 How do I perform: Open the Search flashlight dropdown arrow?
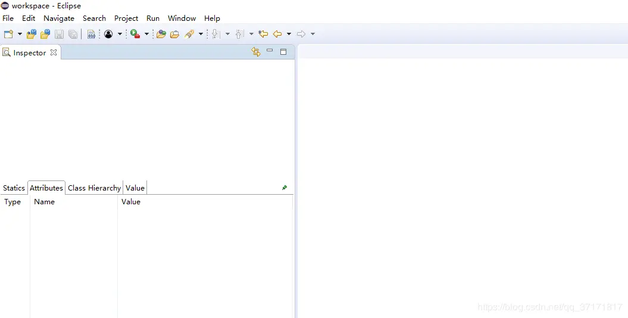pyautogui.click(x=201, y=34)
